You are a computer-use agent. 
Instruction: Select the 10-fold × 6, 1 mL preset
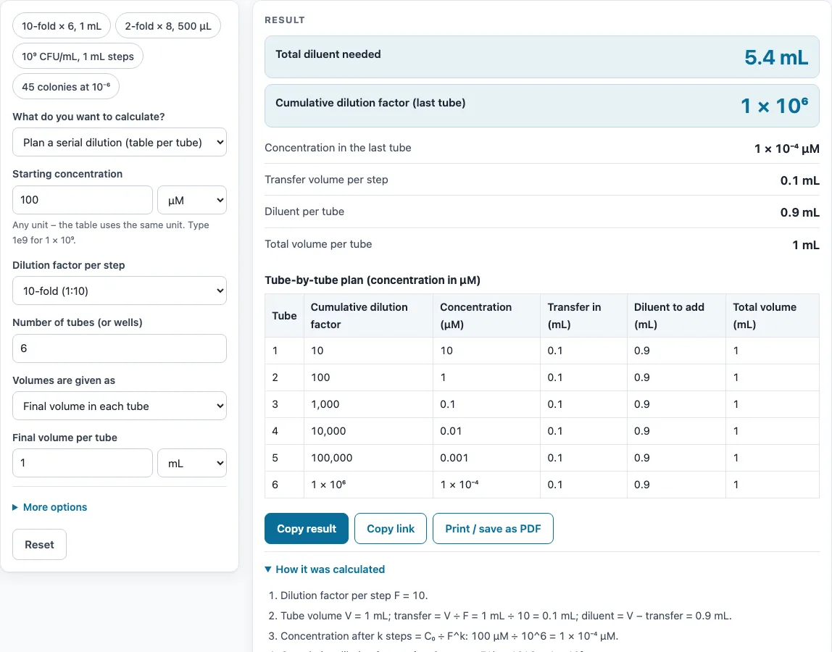[x=62, y=26]
